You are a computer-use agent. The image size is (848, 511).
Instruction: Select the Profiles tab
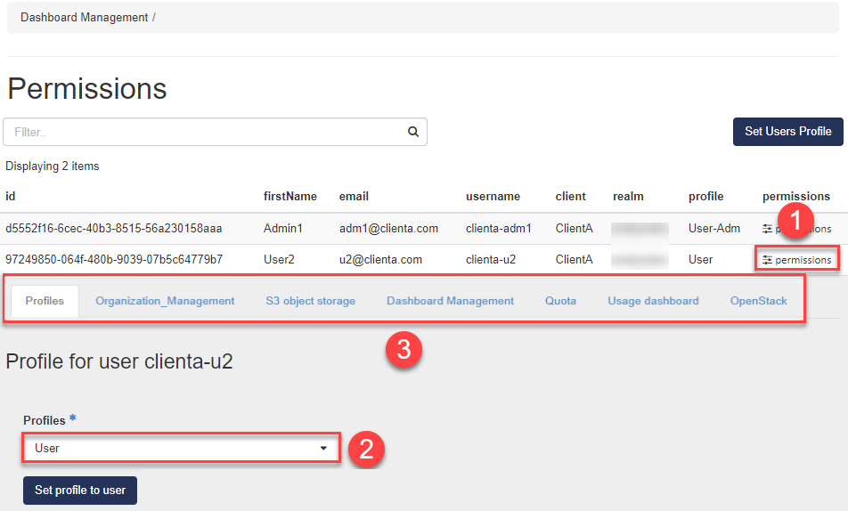45,301
